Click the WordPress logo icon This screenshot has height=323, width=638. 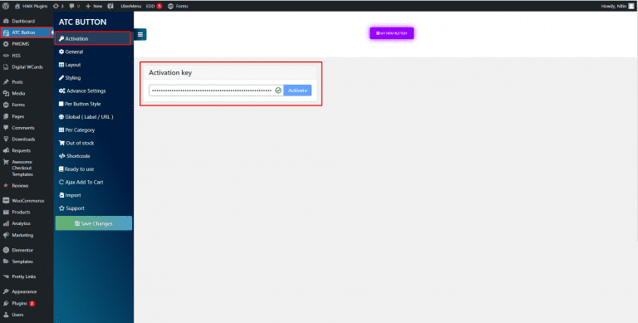coord(6,6)
